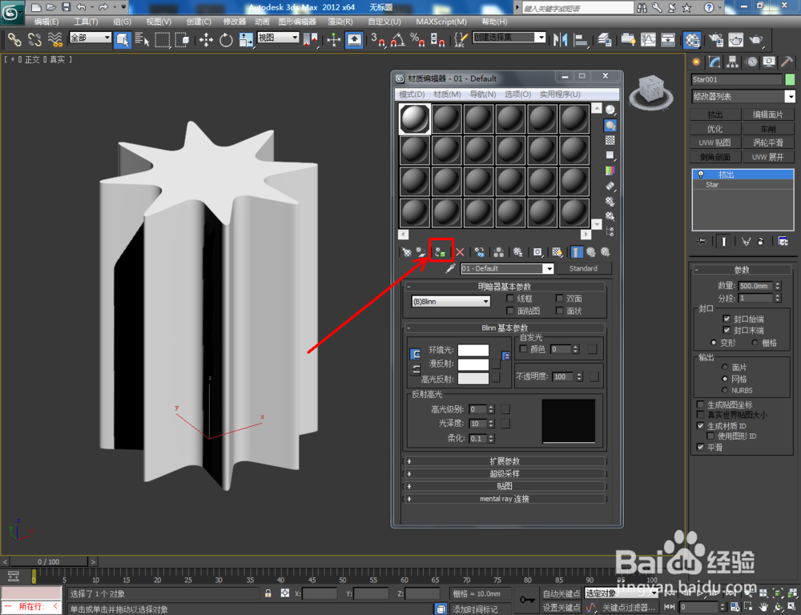The height and width of the screenshot is (615, 801).
Task: Expand the 扩展参数 rollout
Action: click(x=505, y=460)
